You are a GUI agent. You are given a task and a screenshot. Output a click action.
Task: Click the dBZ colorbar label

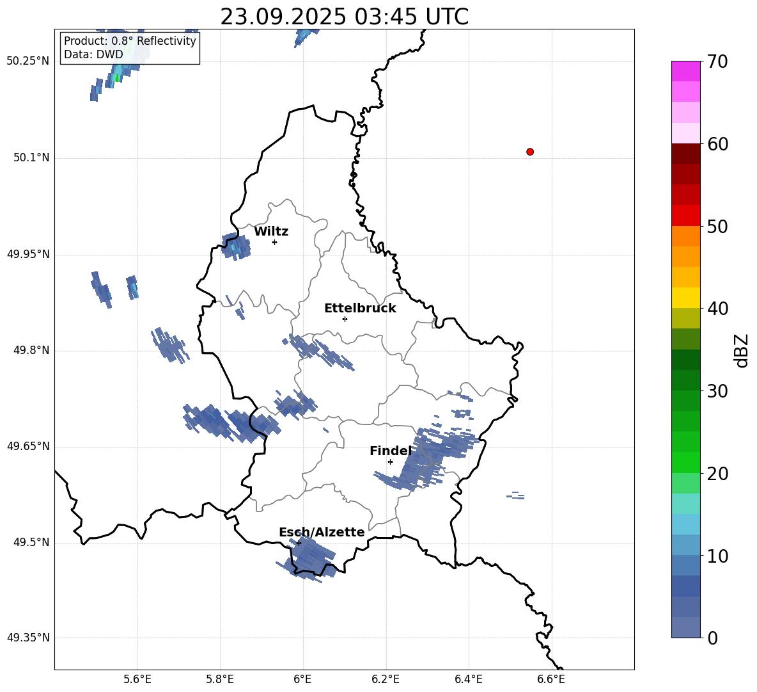740,350
